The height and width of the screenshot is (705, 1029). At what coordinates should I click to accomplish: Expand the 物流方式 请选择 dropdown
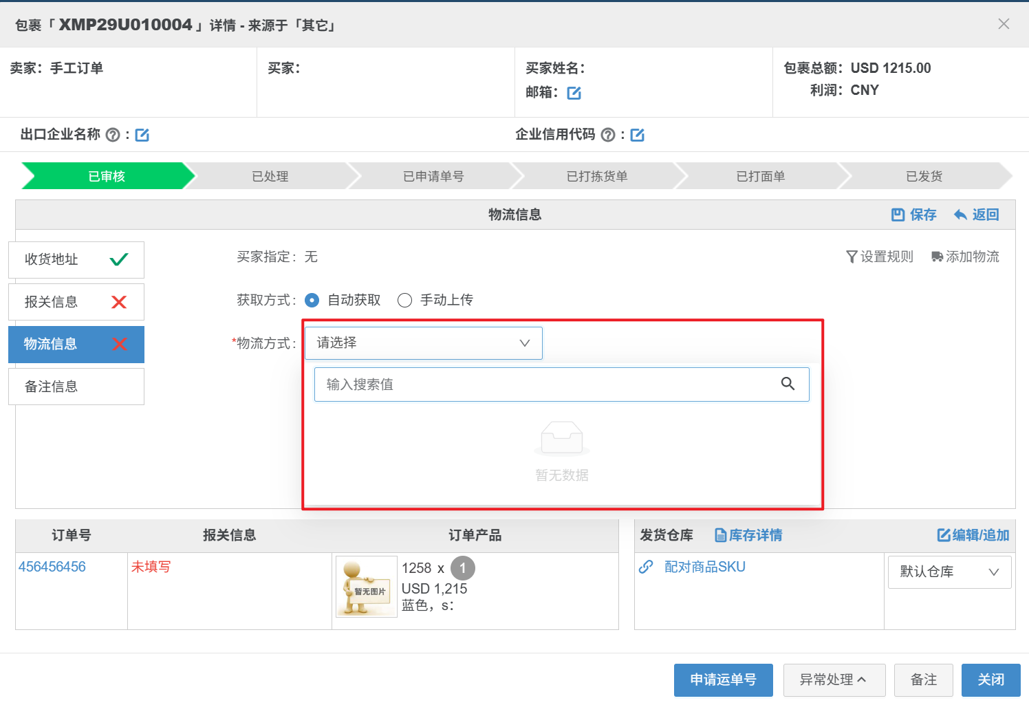pos(423,343)
